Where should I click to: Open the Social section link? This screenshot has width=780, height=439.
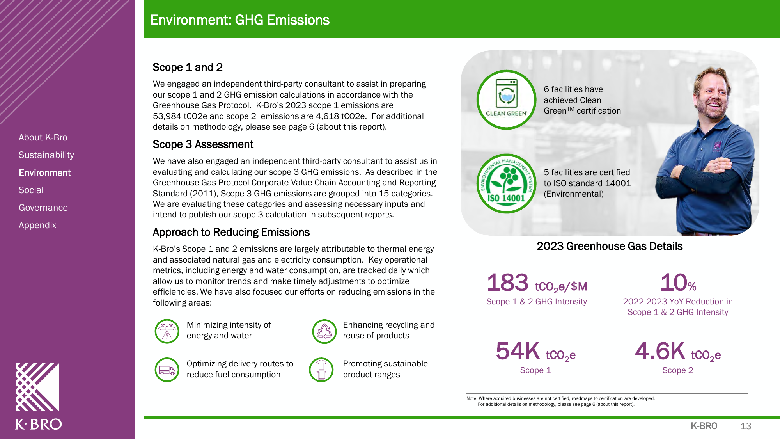pos(31,190)
